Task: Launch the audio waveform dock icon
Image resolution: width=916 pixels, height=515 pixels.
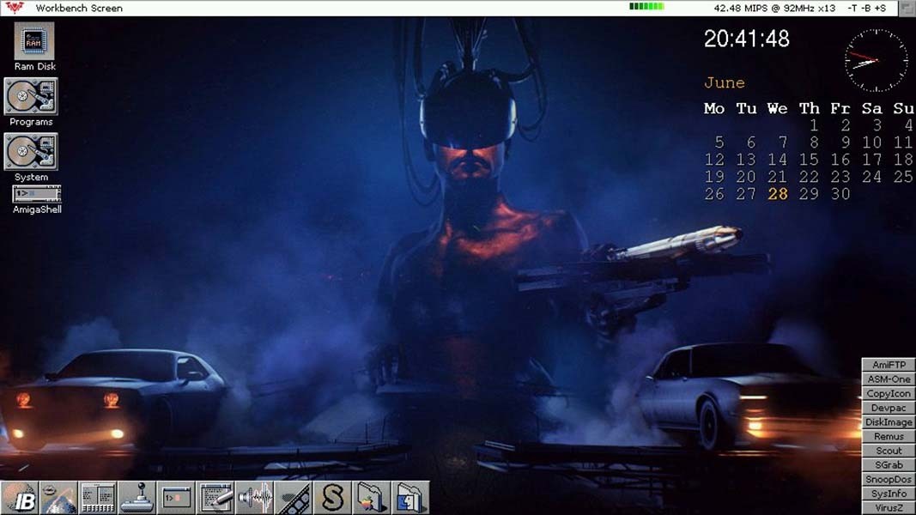Action: (254, 498)
